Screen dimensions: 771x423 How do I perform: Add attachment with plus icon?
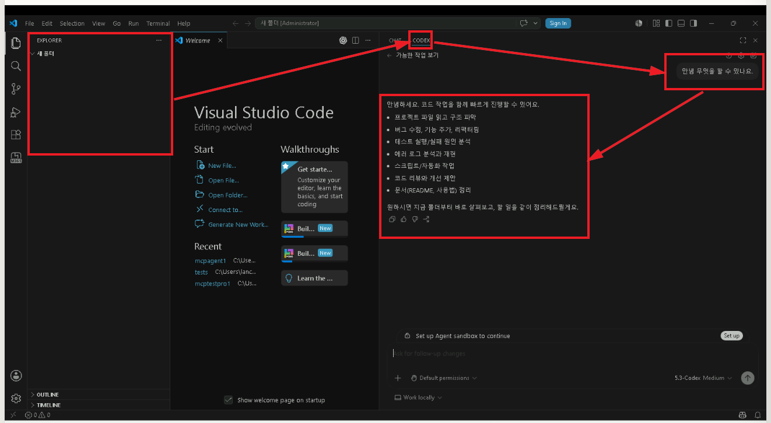pyautogui.click(x=398, y=378)
